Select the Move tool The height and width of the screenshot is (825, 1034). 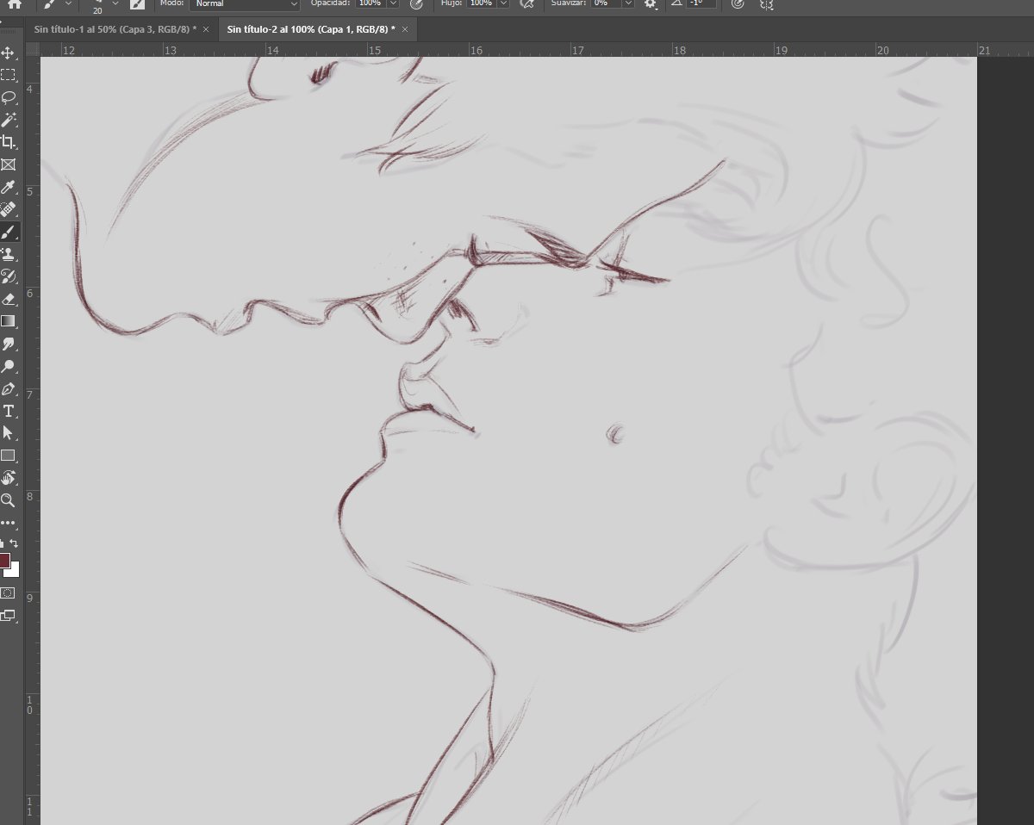(9, 53)
